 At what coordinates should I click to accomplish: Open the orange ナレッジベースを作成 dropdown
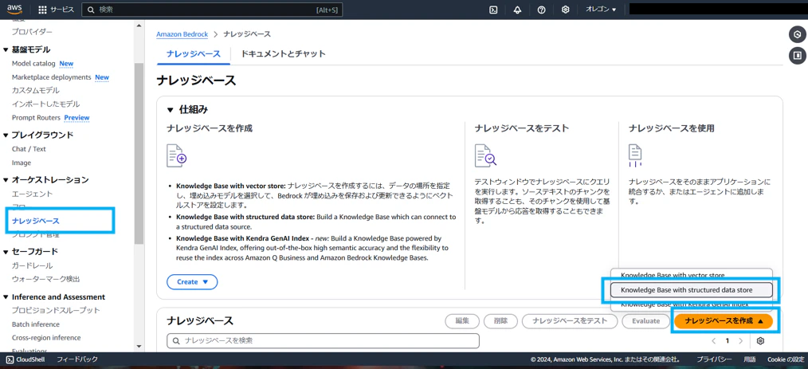(x=724, y=320)
